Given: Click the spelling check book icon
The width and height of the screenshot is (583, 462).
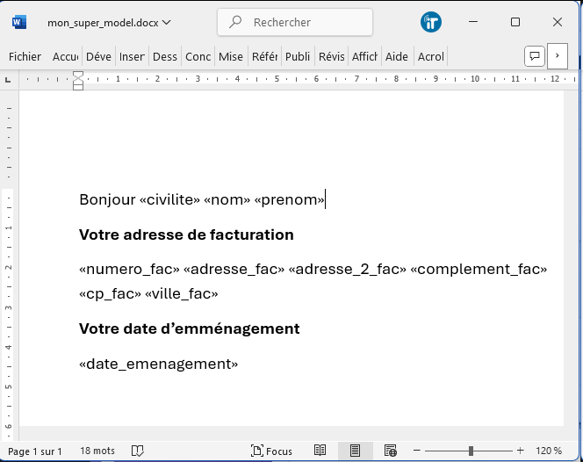Looking at the screenshot, I should coord(138,451).
